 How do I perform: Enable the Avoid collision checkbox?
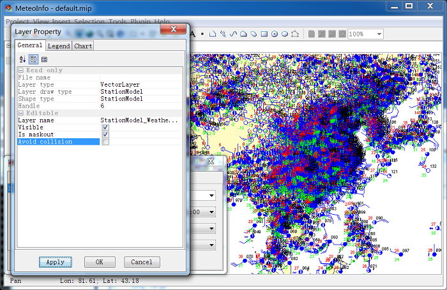[x=105, y=141]
